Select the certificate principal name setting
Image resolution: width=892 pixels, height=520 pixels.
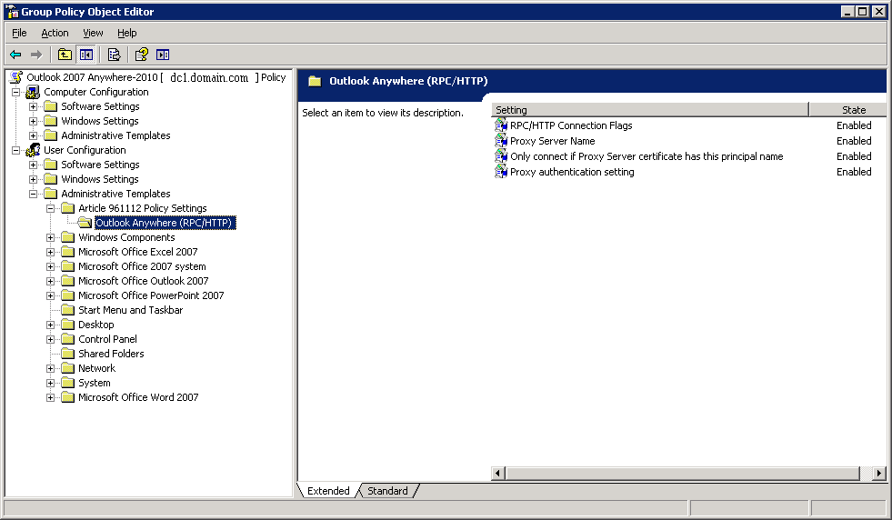[646, 155]
